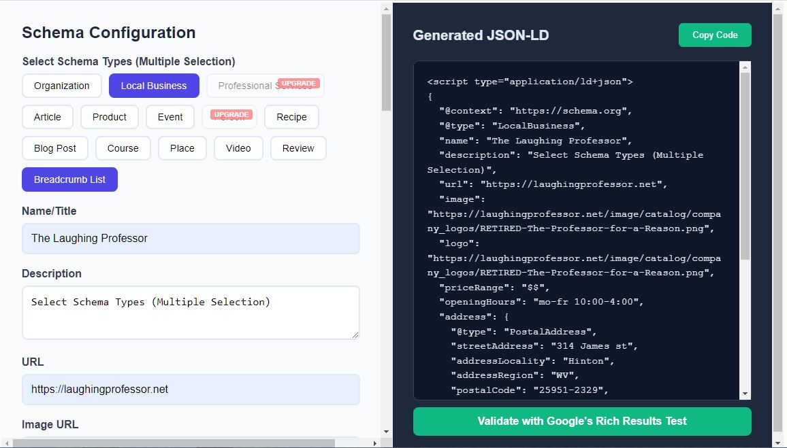Click the Name/Title input field
787x448 pixels.
click(191, 238)
